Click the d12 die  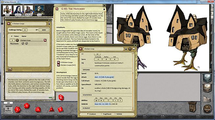coord(27,106)
